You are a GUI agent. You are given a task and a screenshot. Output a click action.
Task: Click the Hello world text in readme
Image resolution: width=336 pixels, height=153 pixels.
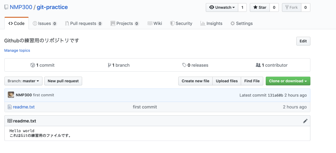tap(22, 131)
